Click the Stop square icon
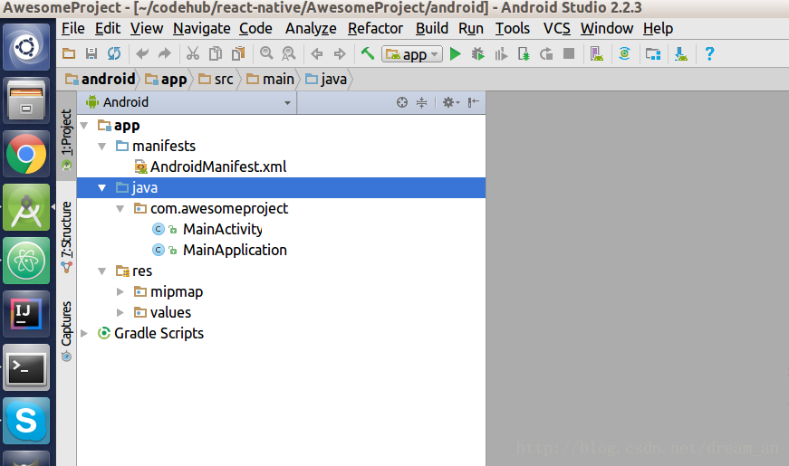This screenshot has width=789, height=466. [x=569, y=53]
